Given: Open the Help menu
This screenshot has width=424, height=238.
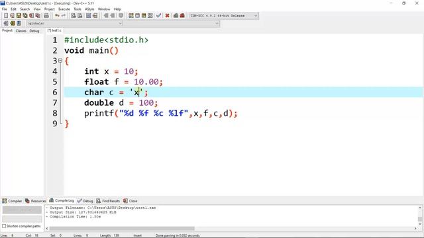Looking at the screenshot, I should tap(117, 9).
